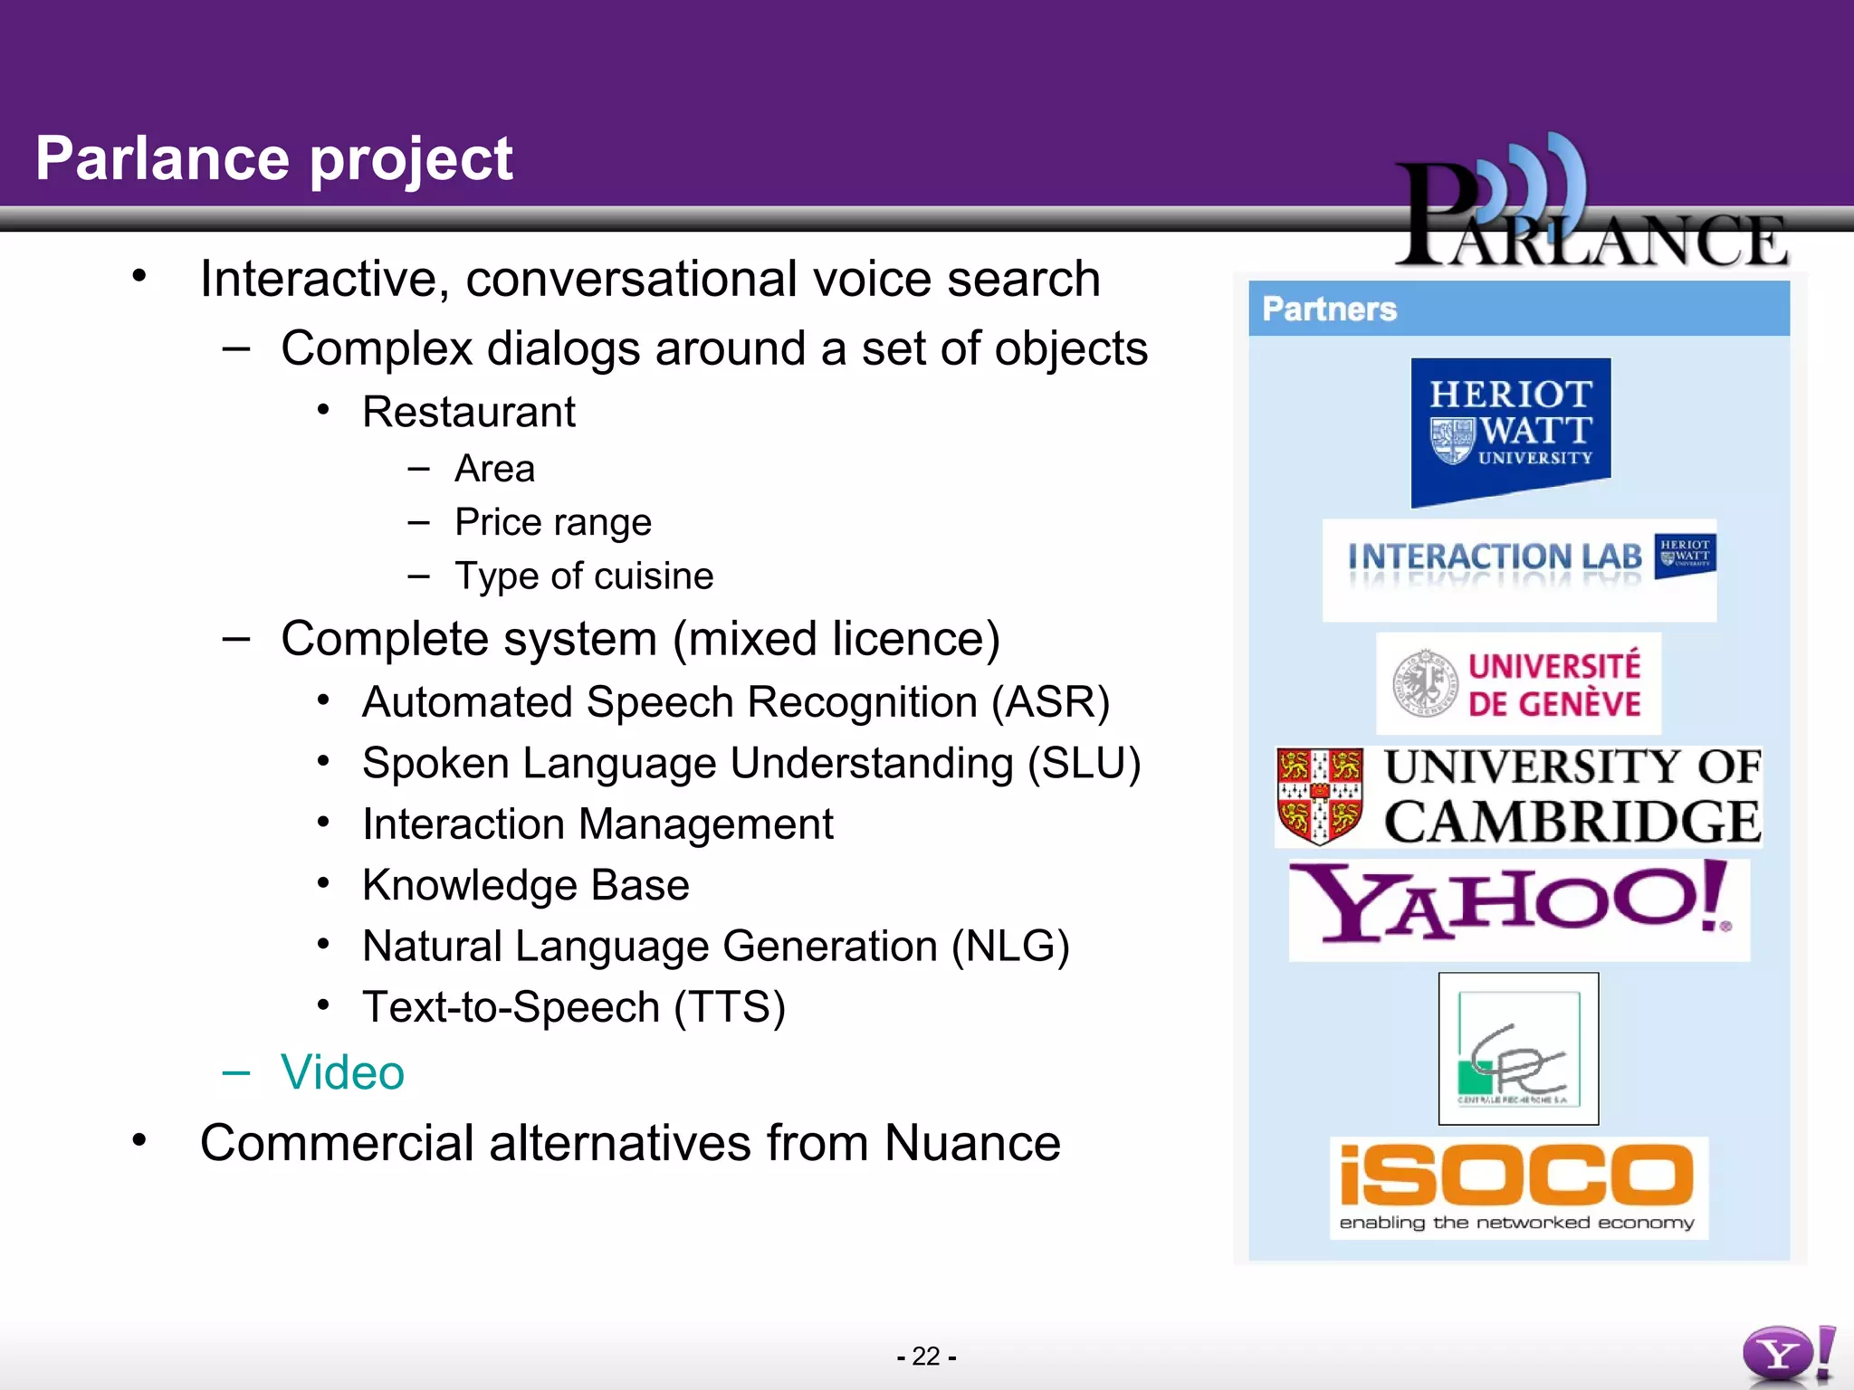Open the teal Video link
This screenshot has width=1854, height=1390.
click(x=342, y=1072)
